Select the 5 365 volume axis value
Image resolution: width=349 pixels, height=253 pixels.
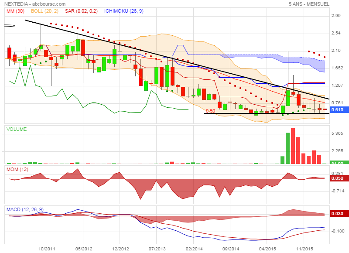(337, 133)
